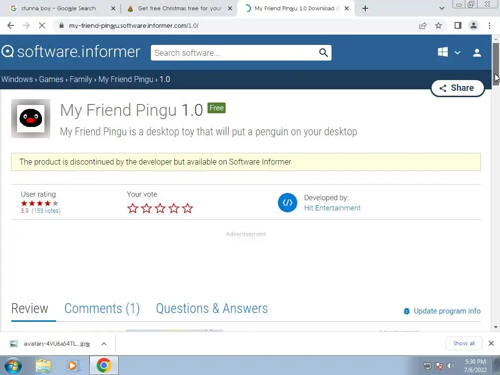Open the Chrome profile avatar

coord(474,25)
